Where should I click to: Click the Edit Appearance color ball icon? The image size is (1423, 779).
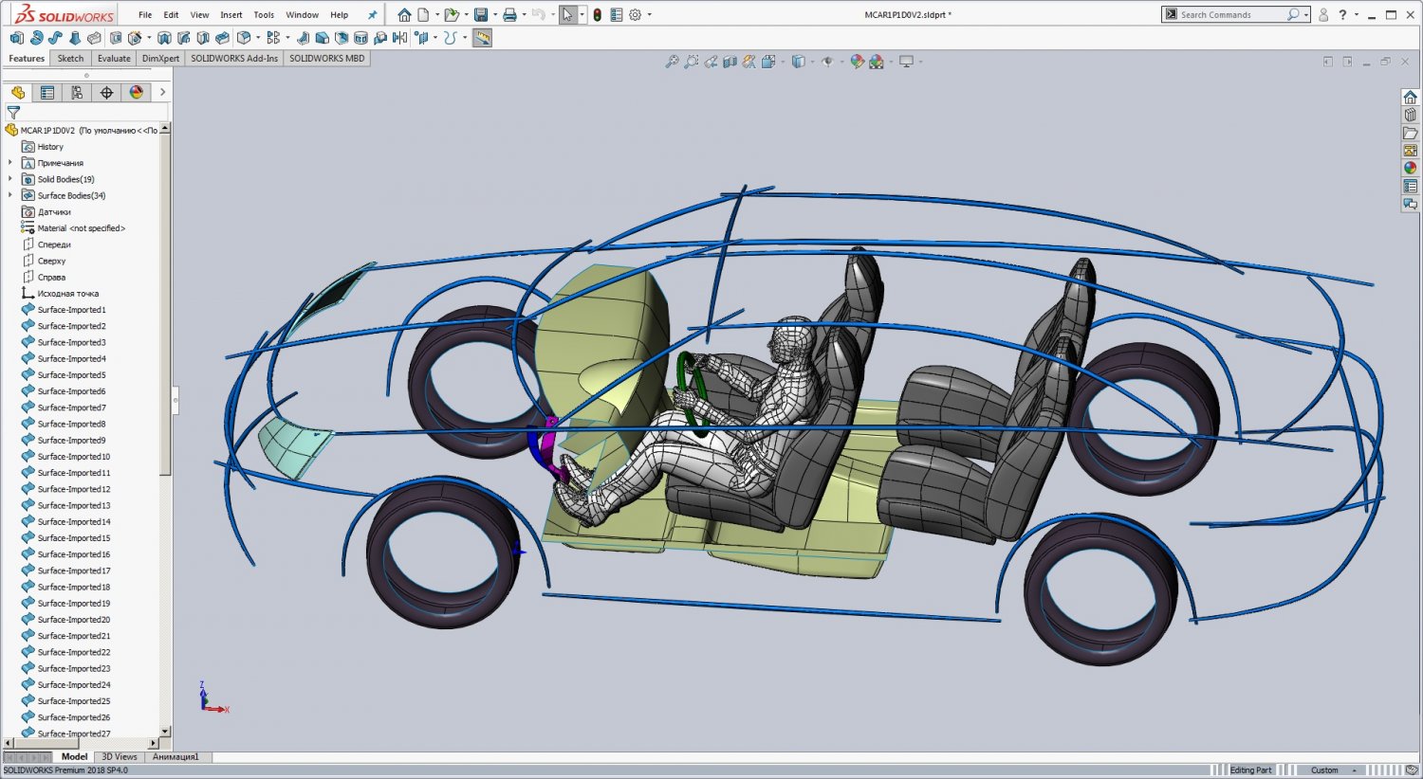[x=857, y=62]
